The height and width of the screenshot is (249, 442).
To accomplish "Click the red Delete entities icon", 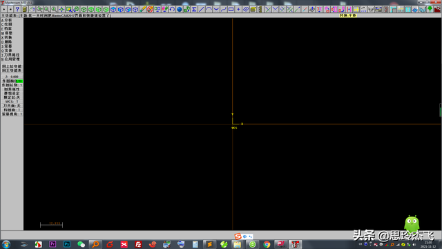I will pyautogui.click(x=150, y=9).
